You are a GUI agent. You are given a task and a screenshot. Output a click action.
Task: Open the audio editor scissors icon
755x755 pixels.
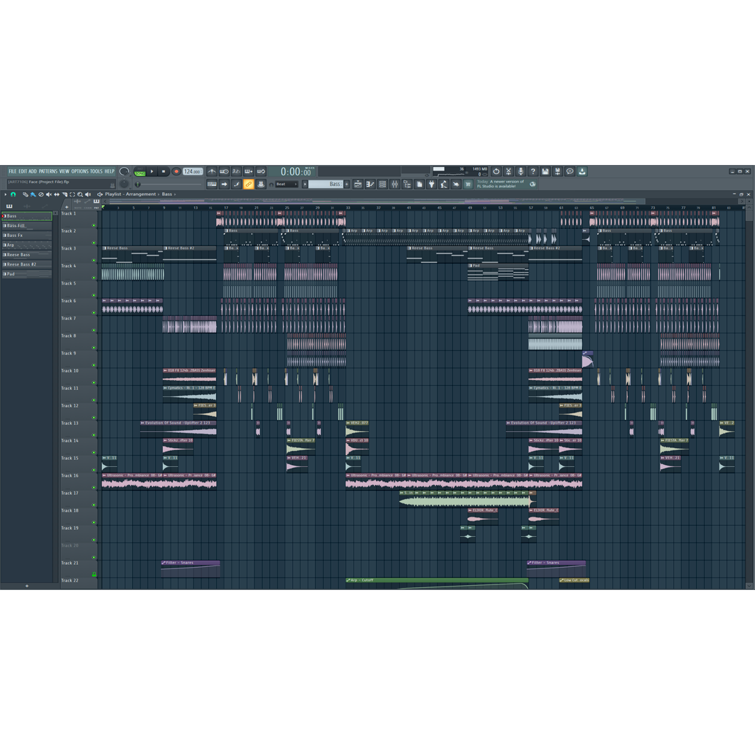coord(508,171)
